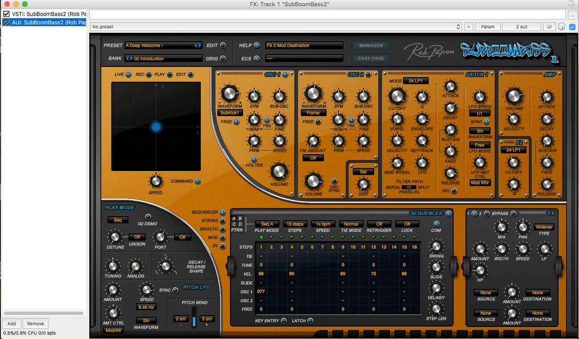The width and height of the screenshot is (579, 339).
Task: Click the Pitch LFO Amount knob
Action: 112,290
